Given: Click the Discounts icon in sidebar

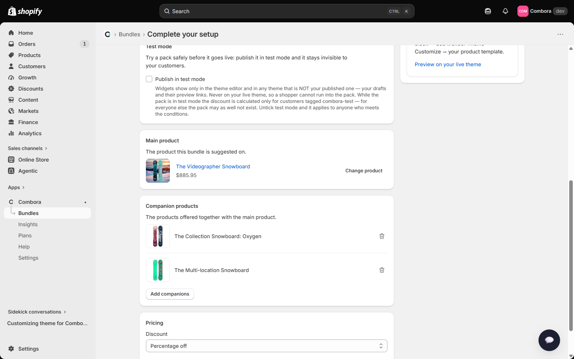Looking at the screenshot, I should coord(11,89).
